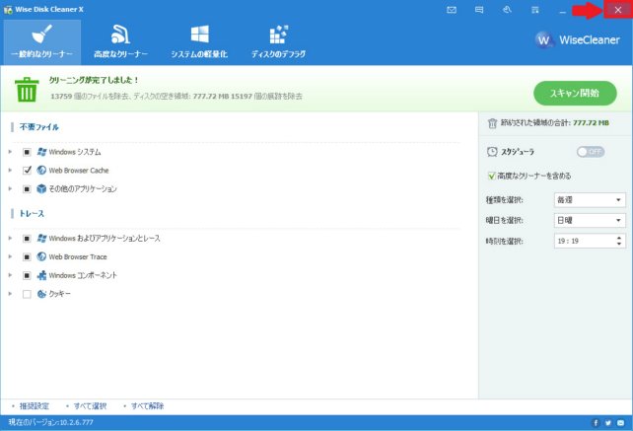Viewport: 633px width, 431px height.
Task: Increase time with stepper up arrow
Action: click(x=619, y=238)
